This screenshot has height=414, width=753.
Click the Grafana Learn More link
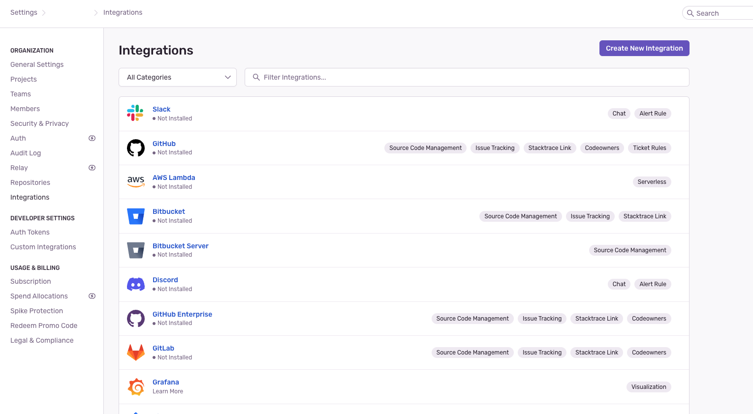tap(168, 391)
